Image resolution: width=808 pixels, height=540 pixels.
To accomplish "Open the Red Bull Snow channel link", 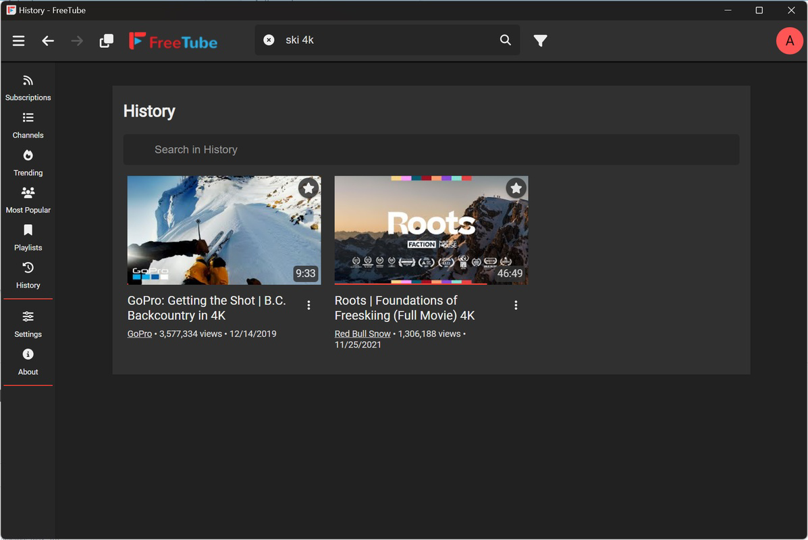I will [x=362, y=334].
